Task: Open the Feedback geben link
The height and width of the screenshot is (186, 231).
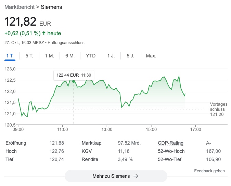Action: coord(209,171)
